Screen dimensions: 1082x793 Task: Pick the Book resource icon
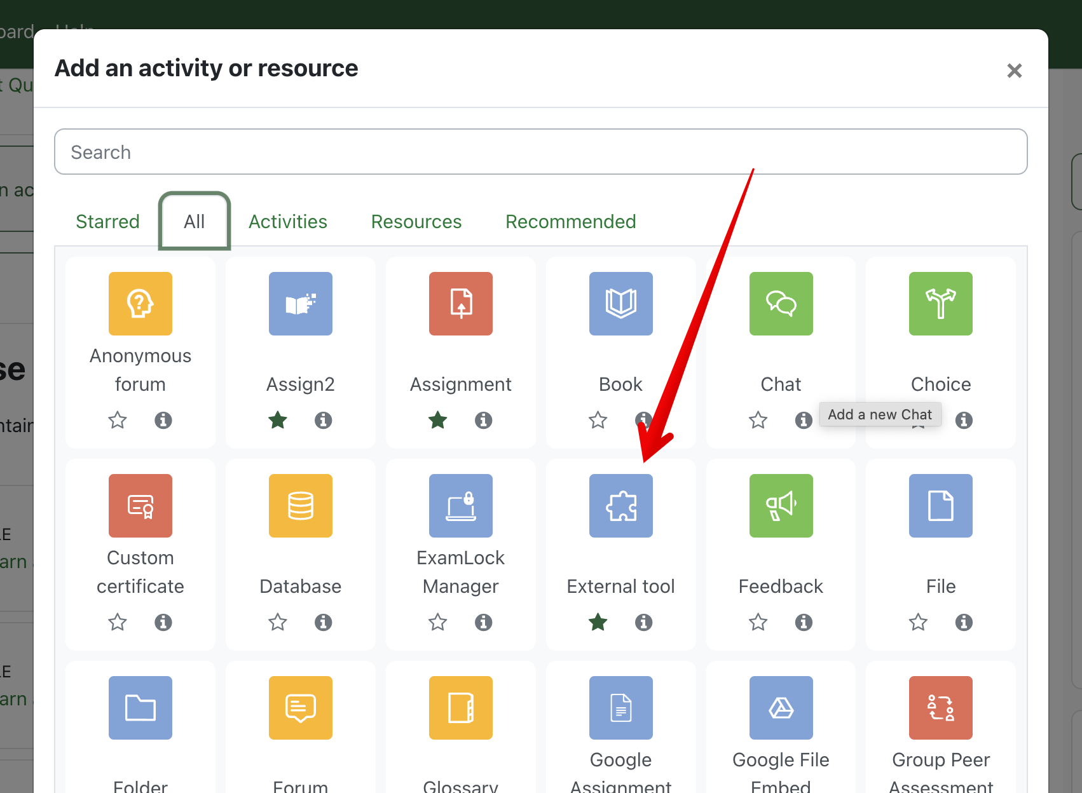point(620,304)
